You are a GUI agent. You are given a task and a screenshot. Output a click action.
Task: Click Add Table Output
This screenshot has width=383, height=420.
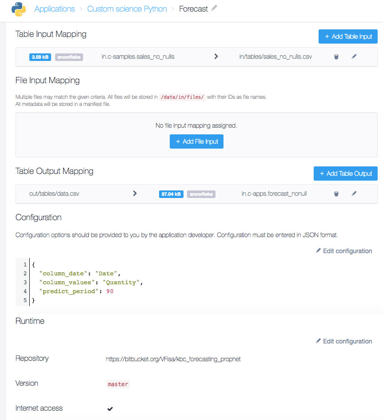[x=345, y=174]
